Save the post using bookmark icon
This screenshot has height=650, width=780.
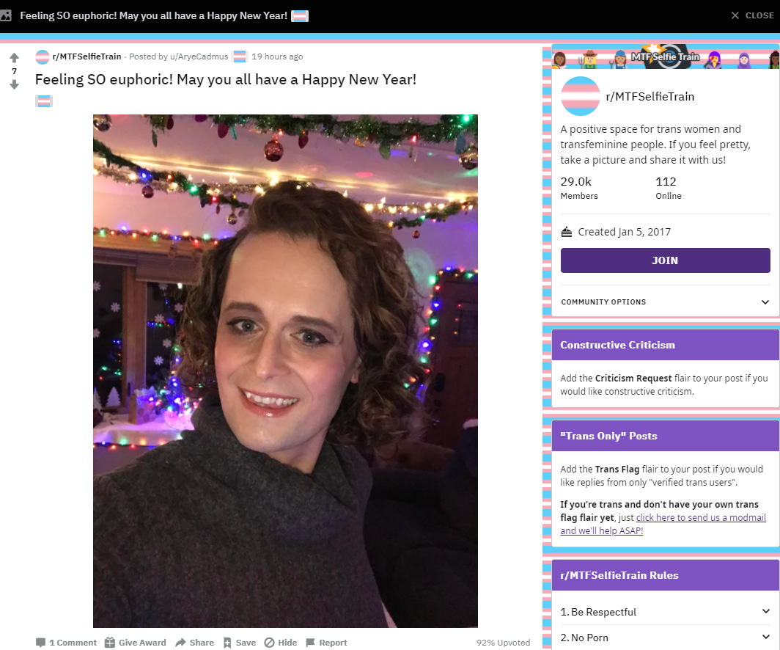tap(227, 643)
